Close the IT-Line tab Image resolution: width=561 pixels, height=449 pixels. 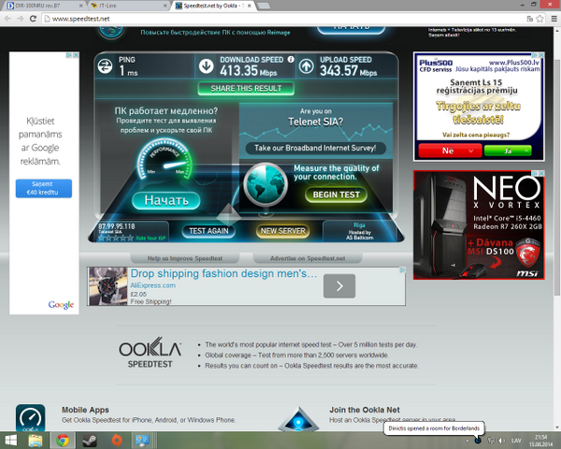point(165,6)
